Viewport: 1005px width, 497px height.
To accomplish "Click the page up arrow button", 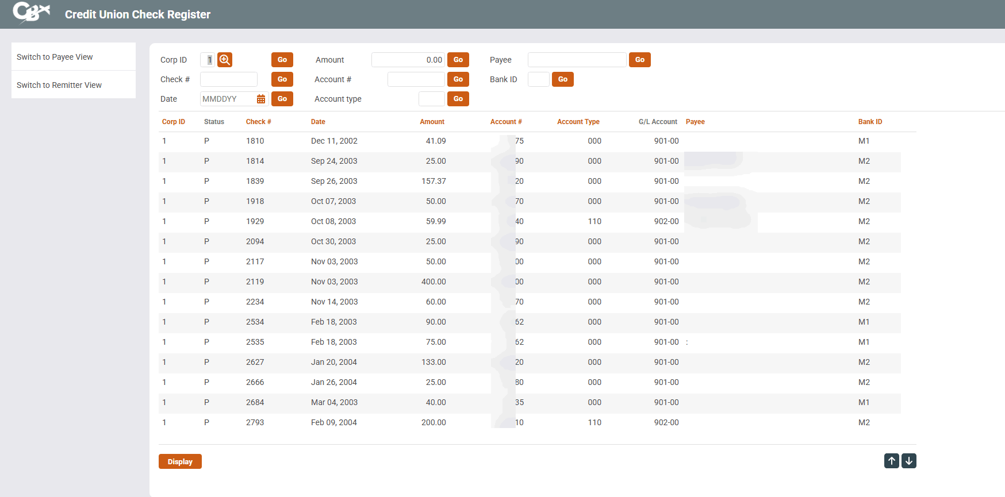I will tap(892, 461).
